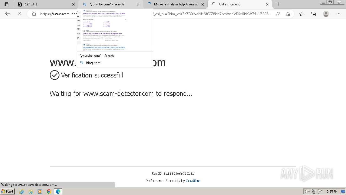Open the Read aloud feature
Viewport: 346px width, 195px height.
[x=278, y=14]
